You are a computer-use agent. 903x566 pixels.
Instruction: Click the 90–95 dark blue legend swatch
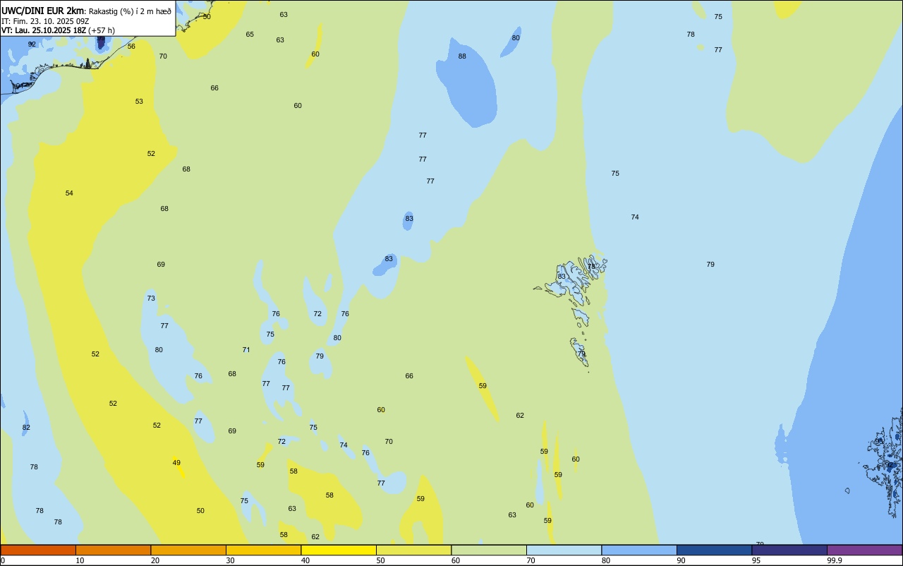pyautogui.click(x=714, y=550)
